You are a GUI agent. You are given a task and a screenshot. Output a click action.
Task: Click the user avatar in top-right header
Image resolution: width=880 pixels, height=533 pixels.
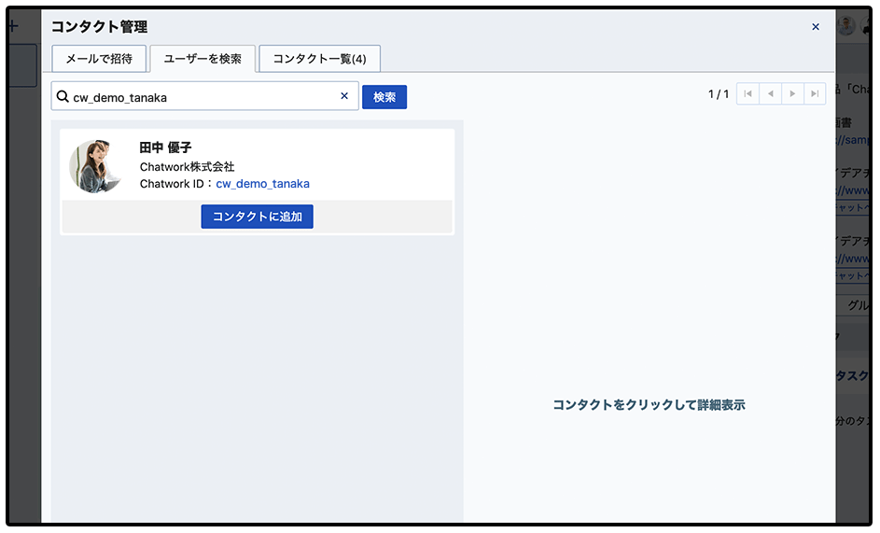845,26
